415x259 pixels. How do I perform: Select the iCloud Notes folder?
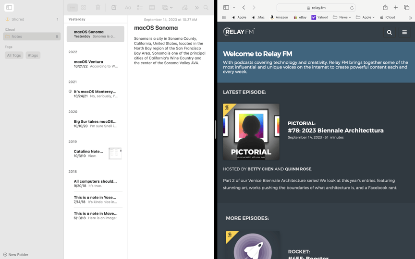[32, 36]
